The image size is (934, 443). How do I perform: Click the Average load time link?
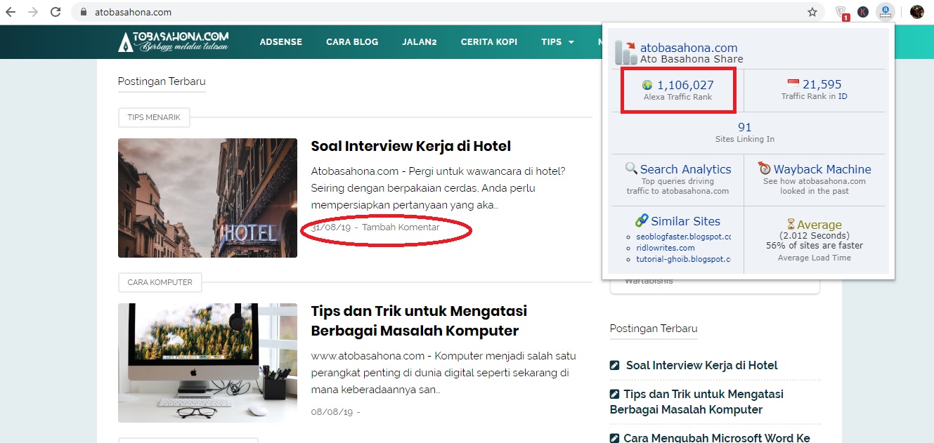tap(819, 225)
